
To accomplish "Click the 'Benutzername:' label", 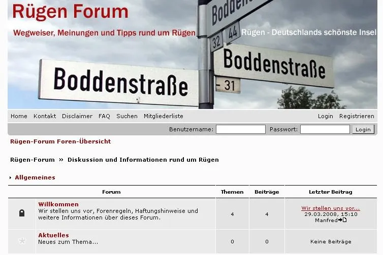I will click(x=191, y=129).
